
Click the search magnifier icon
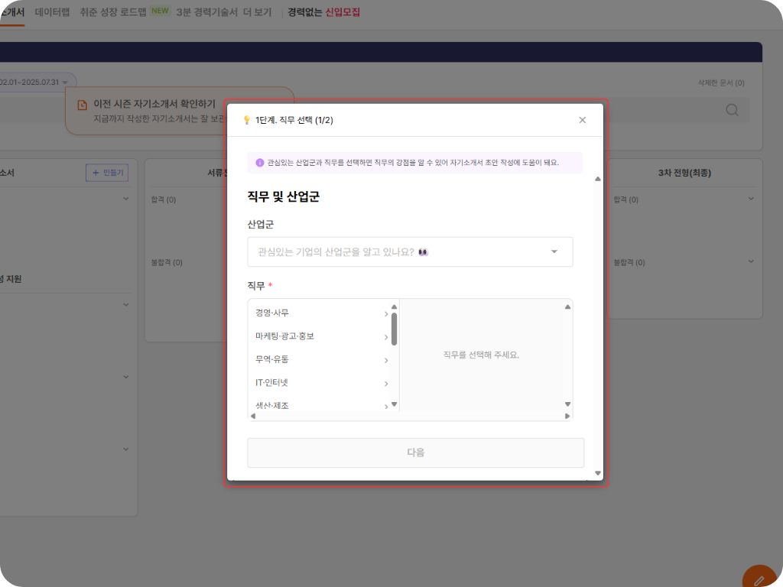pyautogui.click(x=732, y=110)
